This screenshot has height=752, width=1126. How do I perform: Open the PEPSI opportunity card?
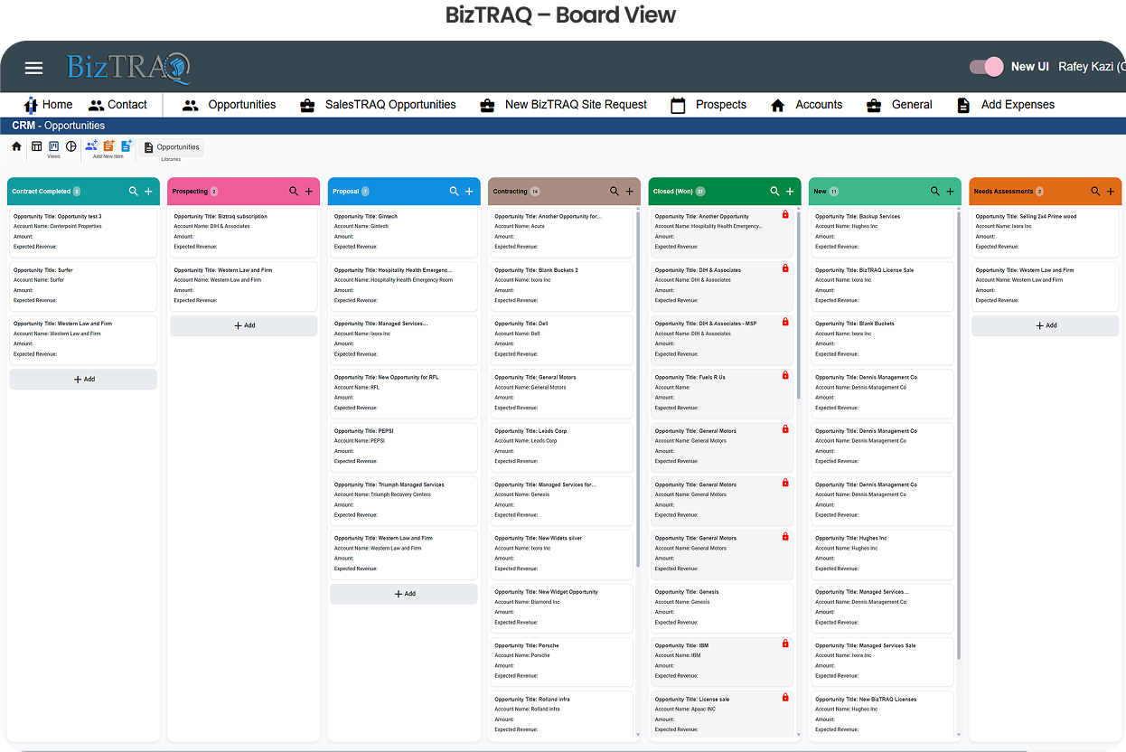(x=404, y=446)
